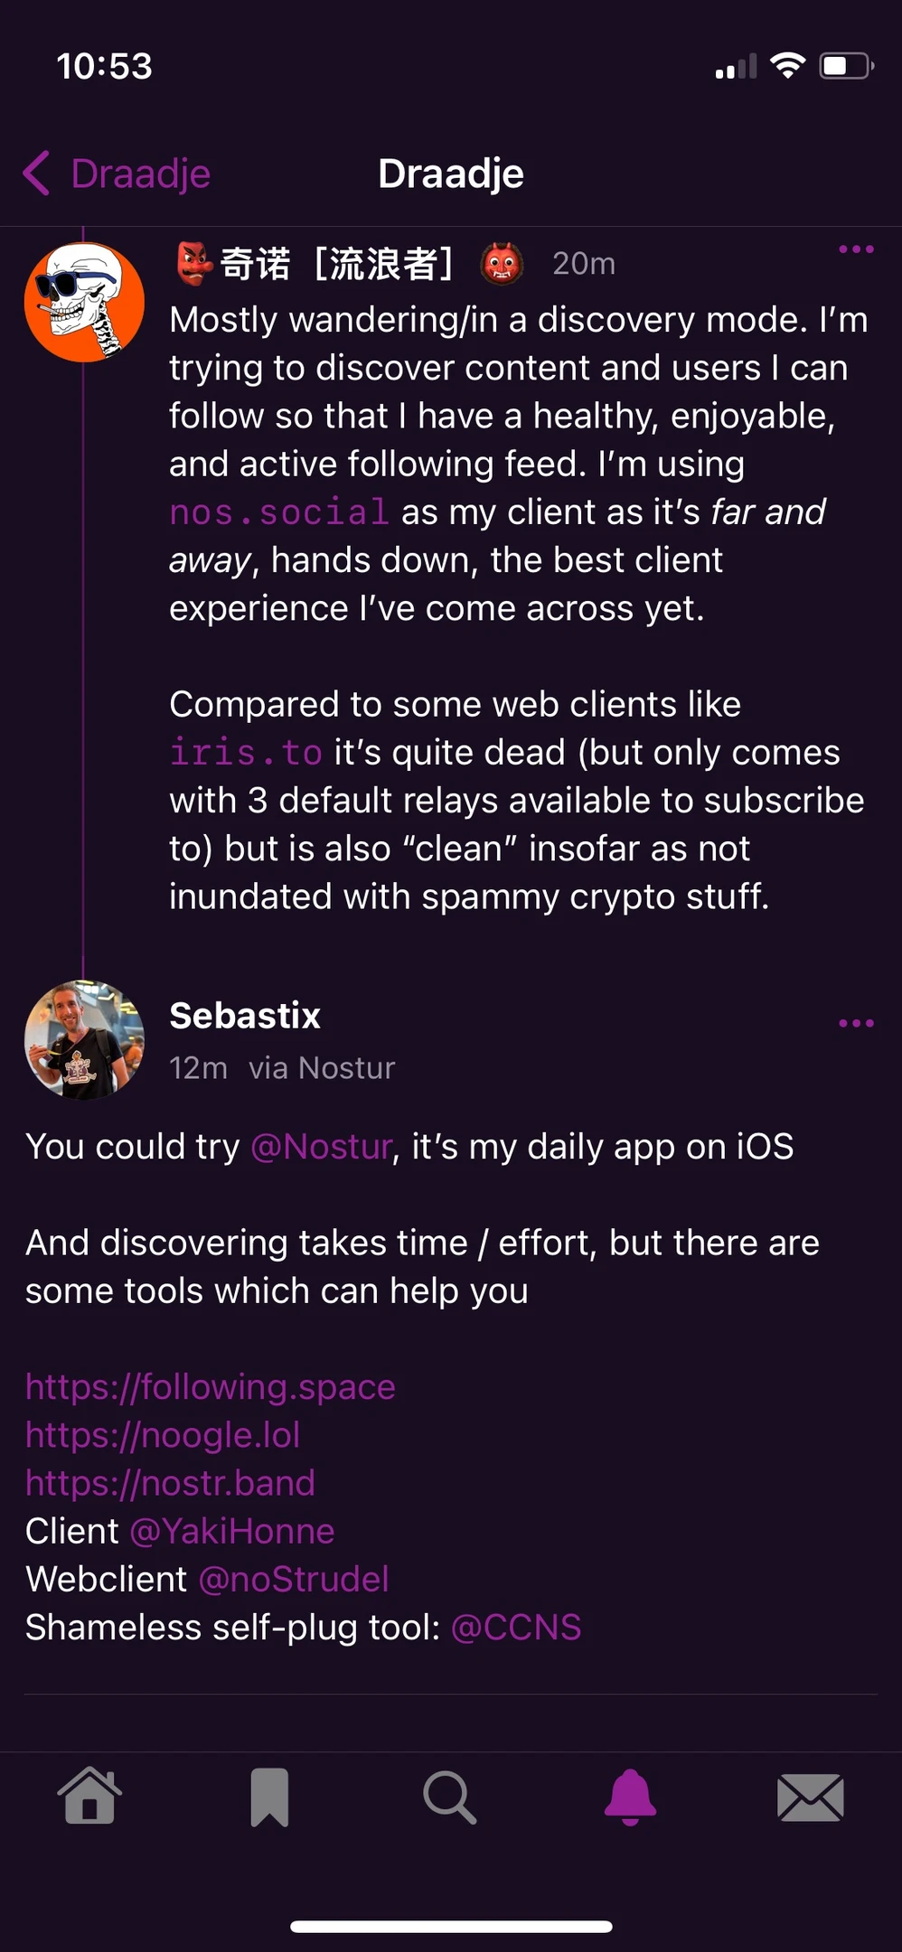Open the Search tab icon
902x1952 pixels.
pos(450,1797)
